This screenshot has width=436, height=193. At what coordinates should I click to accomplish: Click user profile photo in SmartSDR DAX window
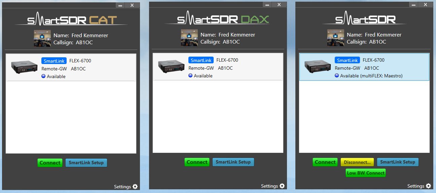189,38
